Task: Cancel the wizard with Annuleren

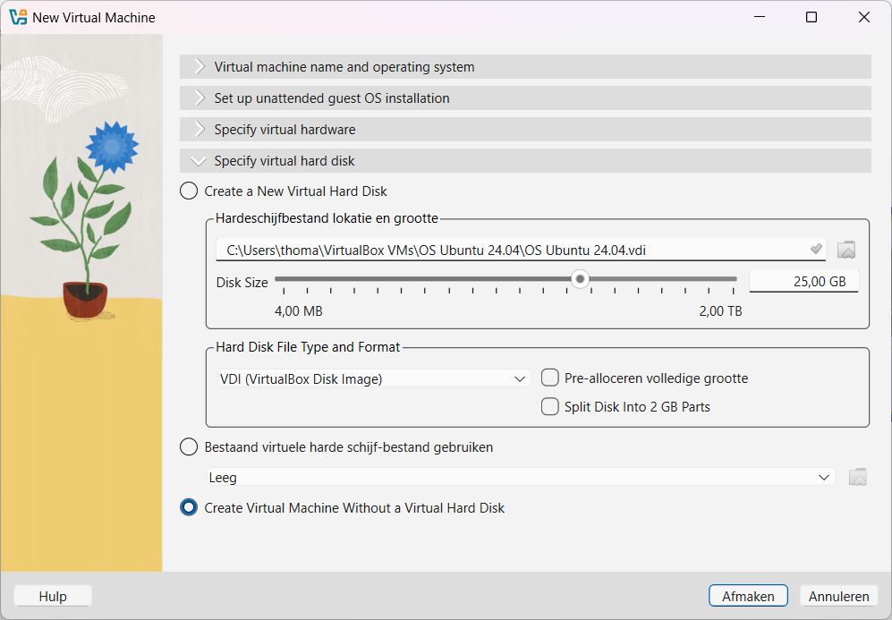Action: pyautogui.click(x=837, y=595)
